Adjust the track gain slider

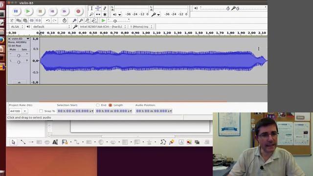coord(19,55)
